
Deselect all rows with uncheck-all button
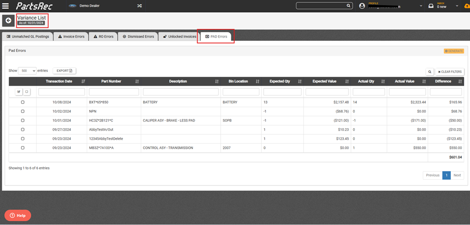tap(27, 92)
